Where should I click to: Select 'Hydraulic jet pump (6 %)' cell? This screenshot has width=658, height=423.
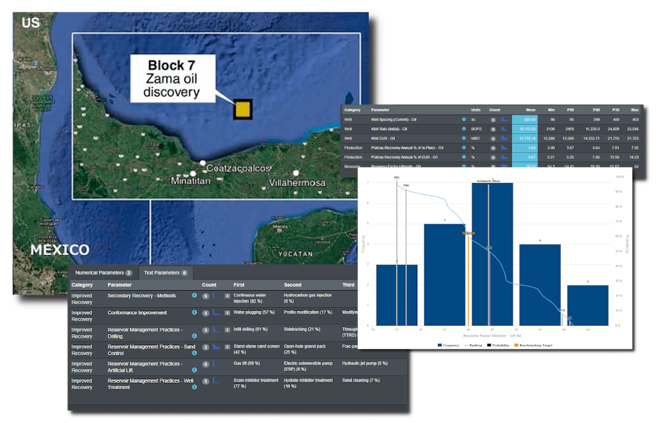pyautogui.click(x=365, y=363)
